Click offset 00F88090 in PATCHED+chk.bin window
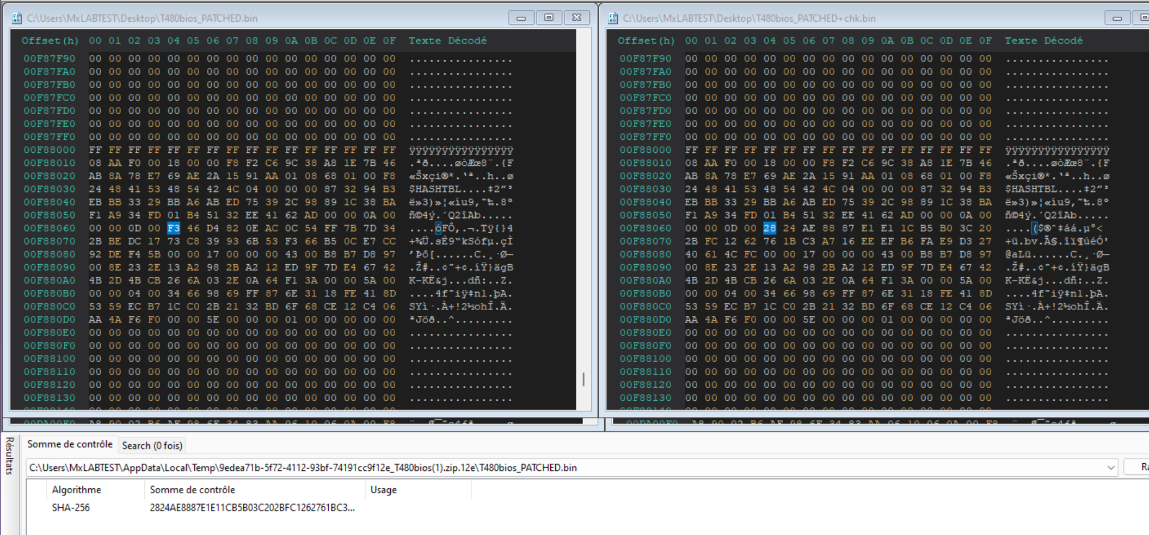This screenshot has width=1149, height=535. click(x=646, y=267)
